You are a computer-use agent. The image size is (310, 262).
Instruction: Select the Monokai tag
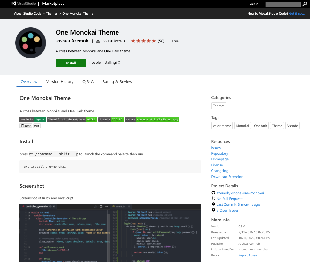click(243, 126)
